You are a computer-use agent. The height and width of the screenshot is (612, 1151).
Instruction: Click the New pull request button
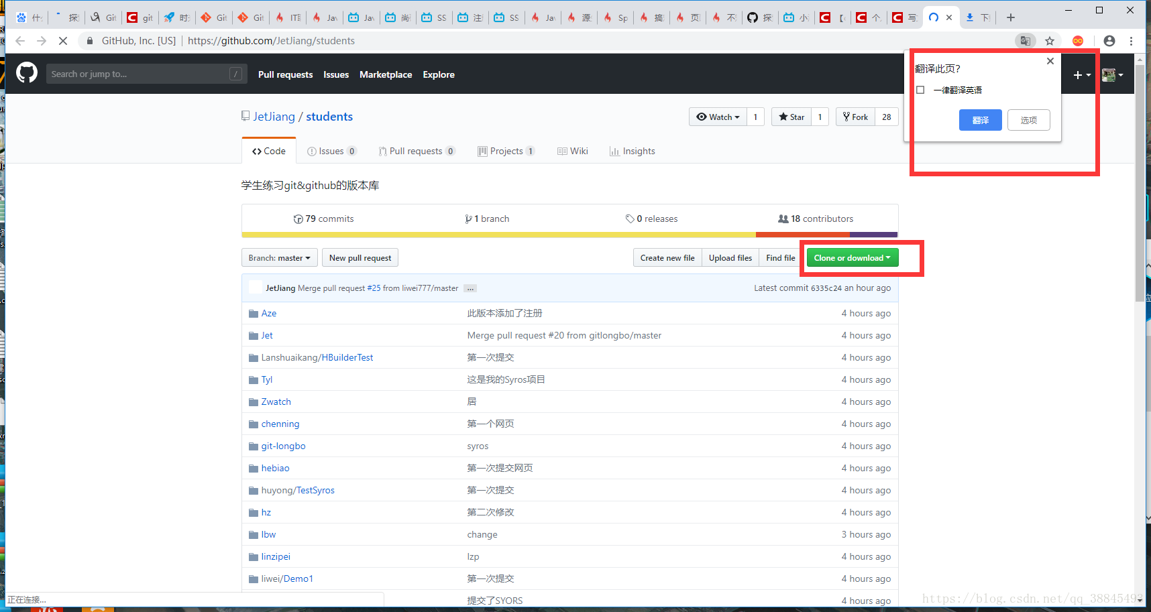pos(360,258)
